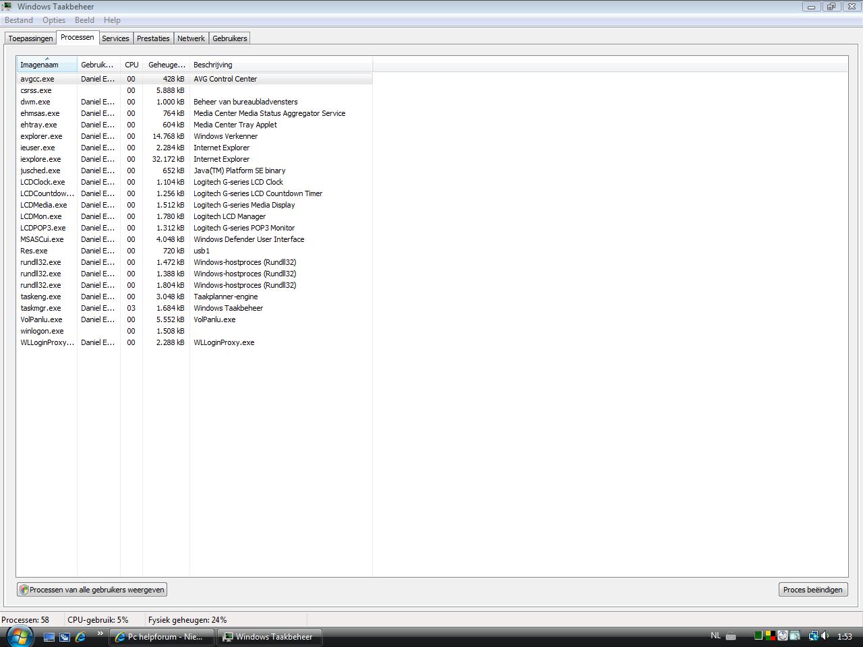The height and width of the screenshot is (647, 863).
Task: Open the Beeld menu
Action: coord(84,20)
